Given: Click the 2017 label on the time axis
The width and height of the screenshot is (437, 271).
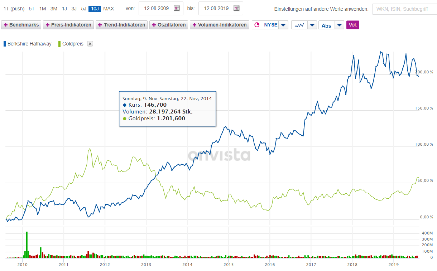Looking at the screenshot, I should pos(311,265).
